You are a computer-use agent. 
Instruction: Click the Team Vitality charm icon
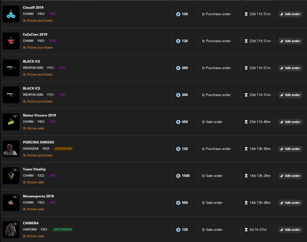[11, 176]
